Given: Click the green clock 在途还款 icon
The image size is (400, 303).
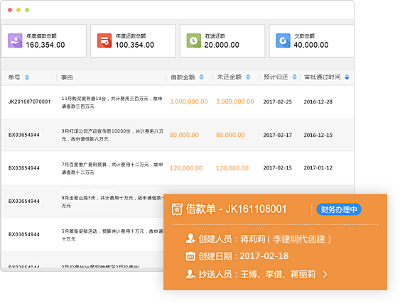Looking at the screenshot, I should pyautogui.click(x=194, y=40).
